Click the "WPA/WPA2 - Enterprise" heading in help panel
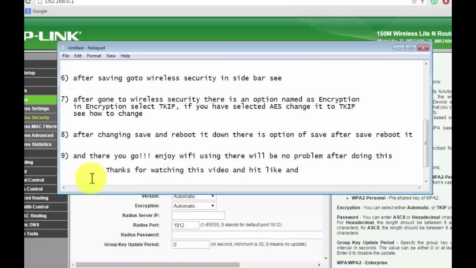 [362, 263]
